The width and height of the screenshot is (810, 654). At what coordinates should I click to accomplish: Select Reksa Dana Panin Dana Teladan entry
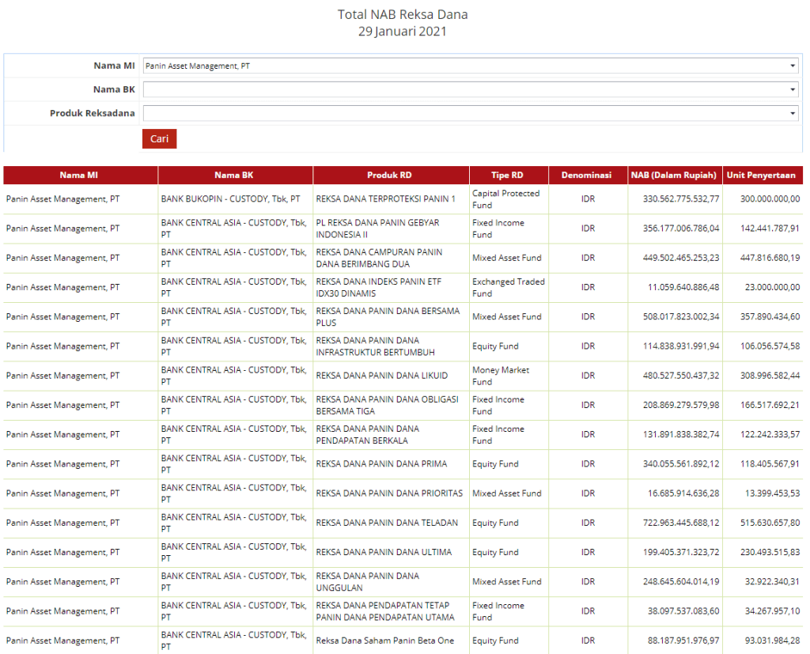tap(387, 523)
